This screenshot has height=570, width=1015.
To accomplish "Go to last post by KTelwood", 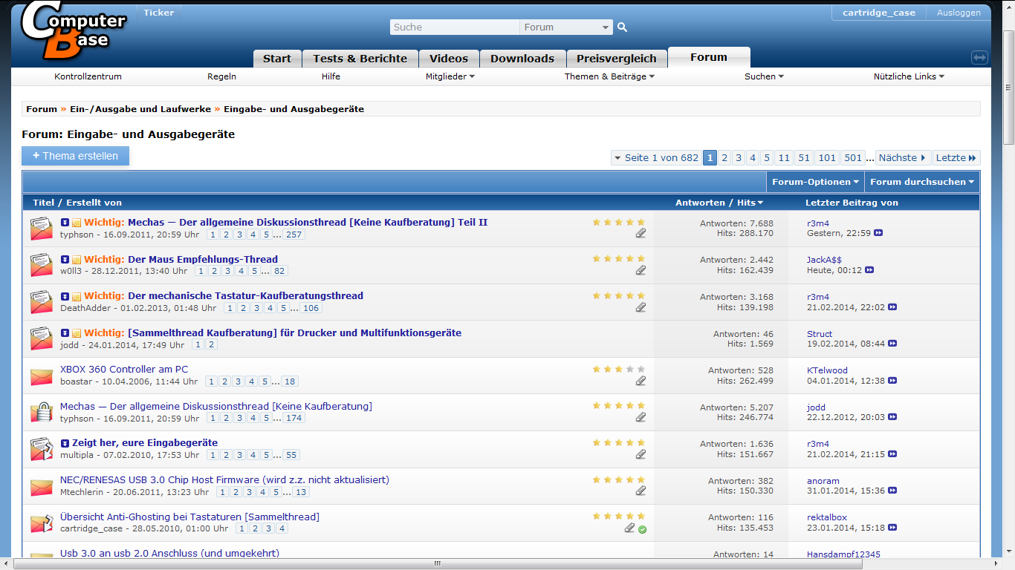I will [x=892, y=381].
